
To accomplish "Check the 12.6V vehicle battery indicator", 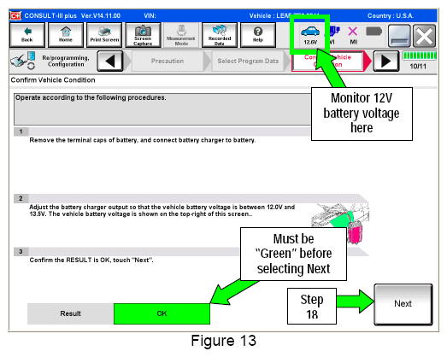I will (x=310, y=35).
